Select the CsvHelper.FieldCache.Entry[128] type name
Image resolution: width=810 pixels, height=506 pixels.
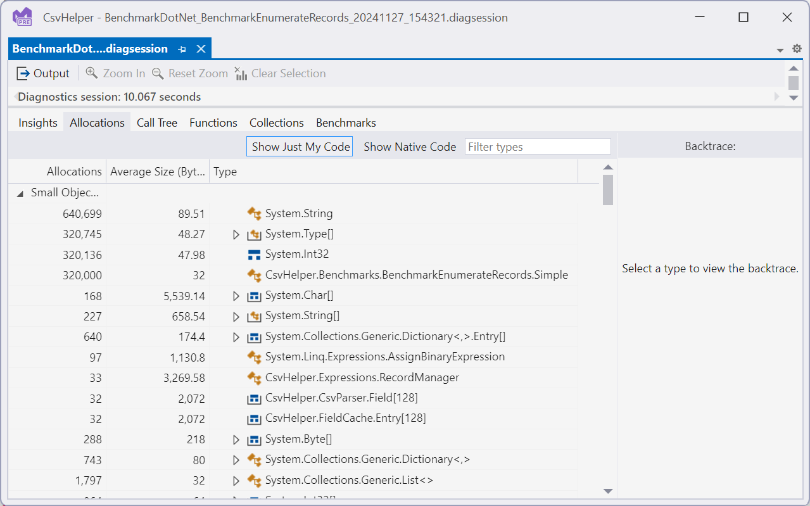[x=346, y=418]
